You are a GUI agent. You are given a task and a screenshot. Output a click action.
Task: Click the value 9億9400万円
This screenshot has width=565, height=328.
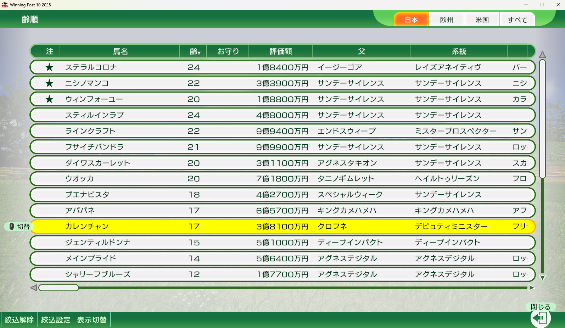(x=282, y=131)
